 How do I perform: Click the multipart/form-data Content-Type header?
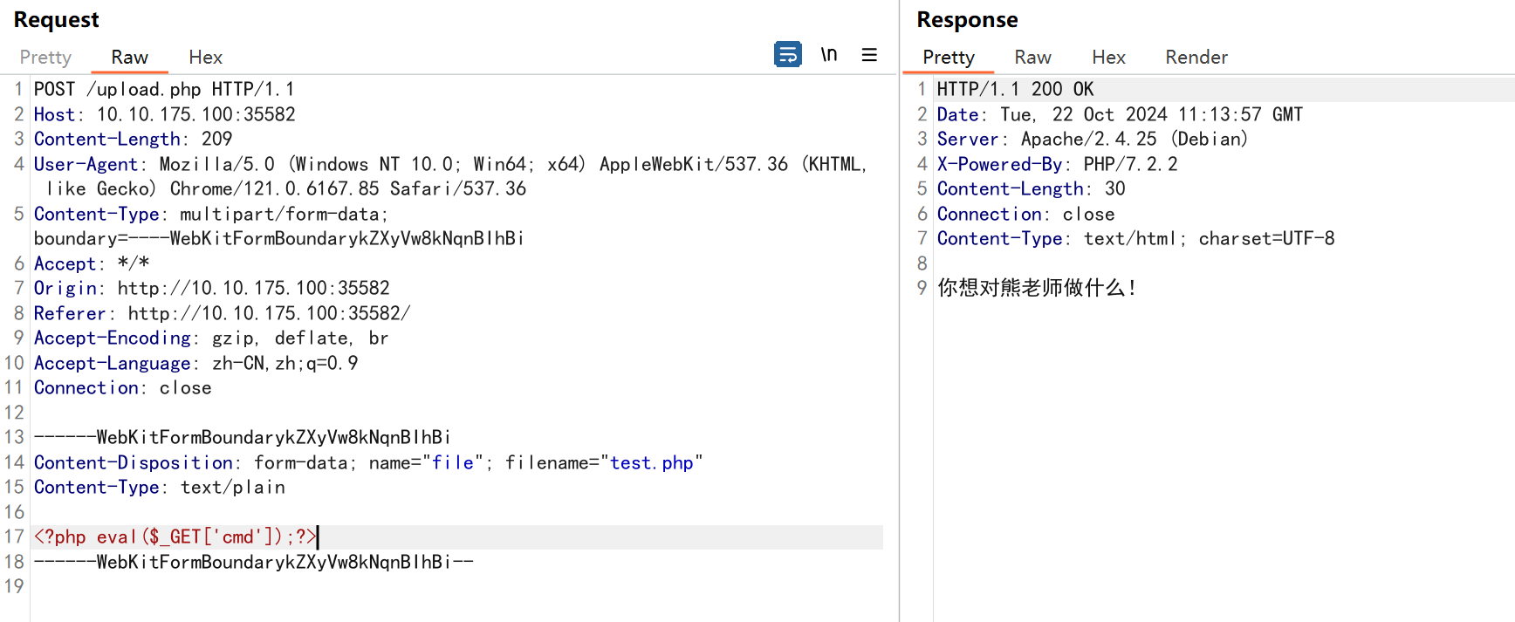(278, 226)
